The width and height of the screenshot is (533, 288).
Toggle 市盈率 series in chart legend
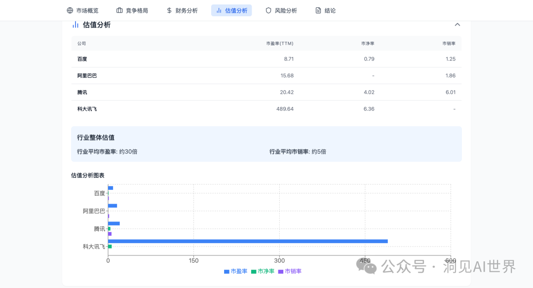pyautogui.click(x=236, y=271)
